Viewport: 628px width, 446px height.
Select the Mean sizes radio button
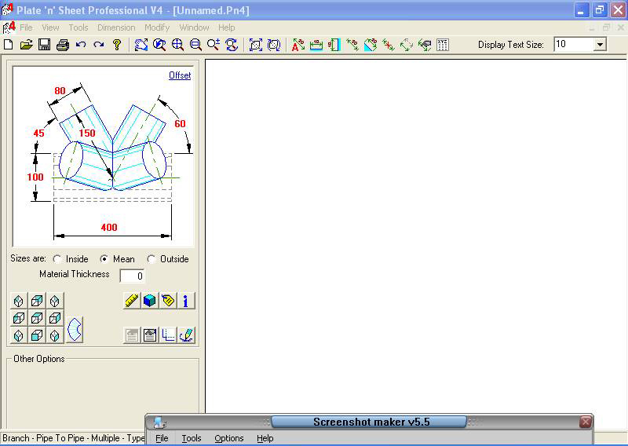coord(104,259)
